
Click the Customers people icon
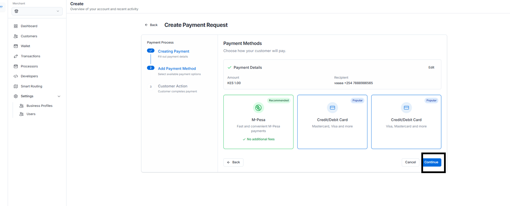16,36
